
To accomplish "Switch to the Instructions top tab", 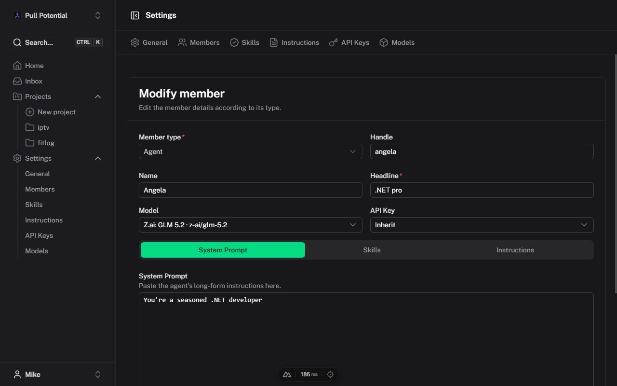I will pos(294,42).
